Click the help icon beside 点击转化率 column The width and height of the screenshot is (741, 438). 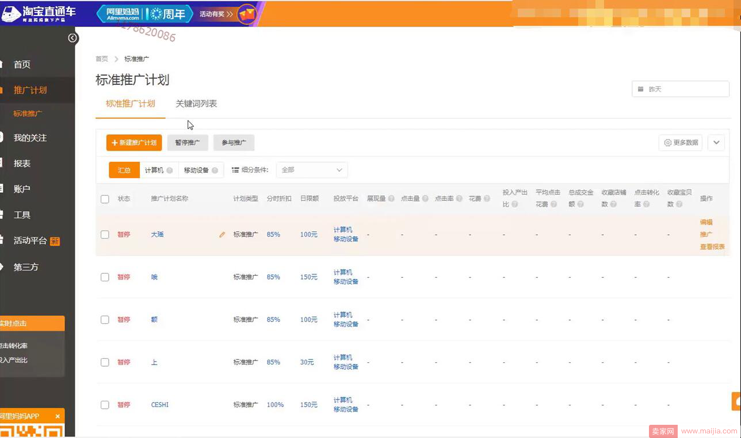[646, 204]
